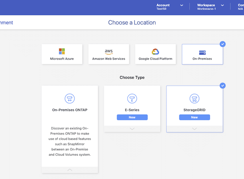The width and height of the screenshot is (244, 179).
Task: Click the partially visible Con N/A menu
Action: (241, 7)
